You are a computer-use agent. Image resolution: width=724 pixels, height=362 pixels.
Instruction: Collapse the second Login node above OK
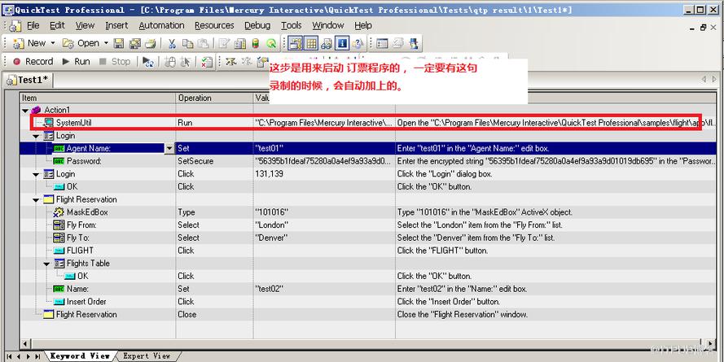(36, 174)
